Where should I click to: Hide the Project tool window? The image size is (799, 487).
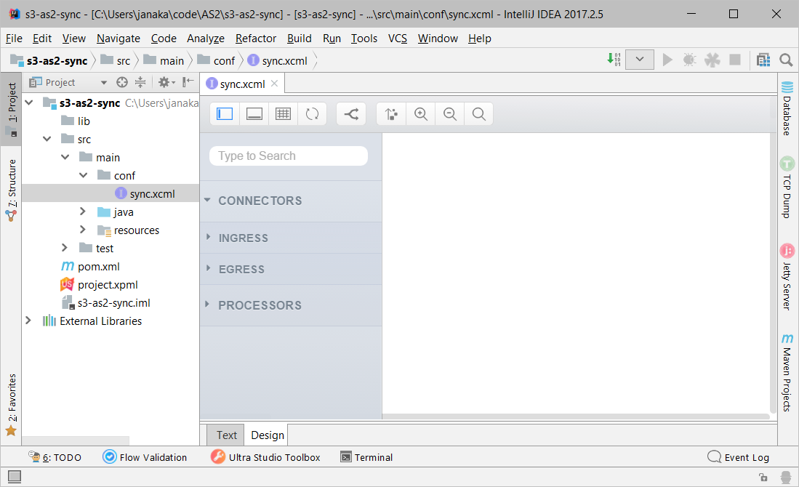(x=188, y=81)
